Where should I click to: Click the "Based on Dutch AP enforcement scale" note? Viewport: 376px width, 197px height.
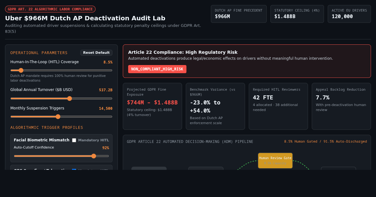pyautogui.click(x=206, y=120)
